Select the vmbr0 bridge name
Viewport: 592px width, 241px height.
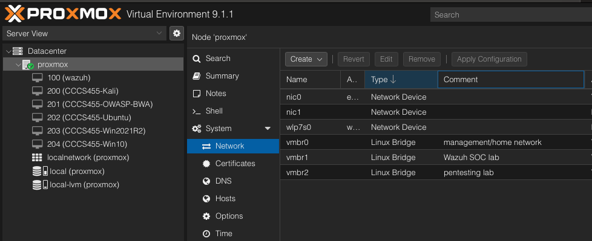[297, 143]
